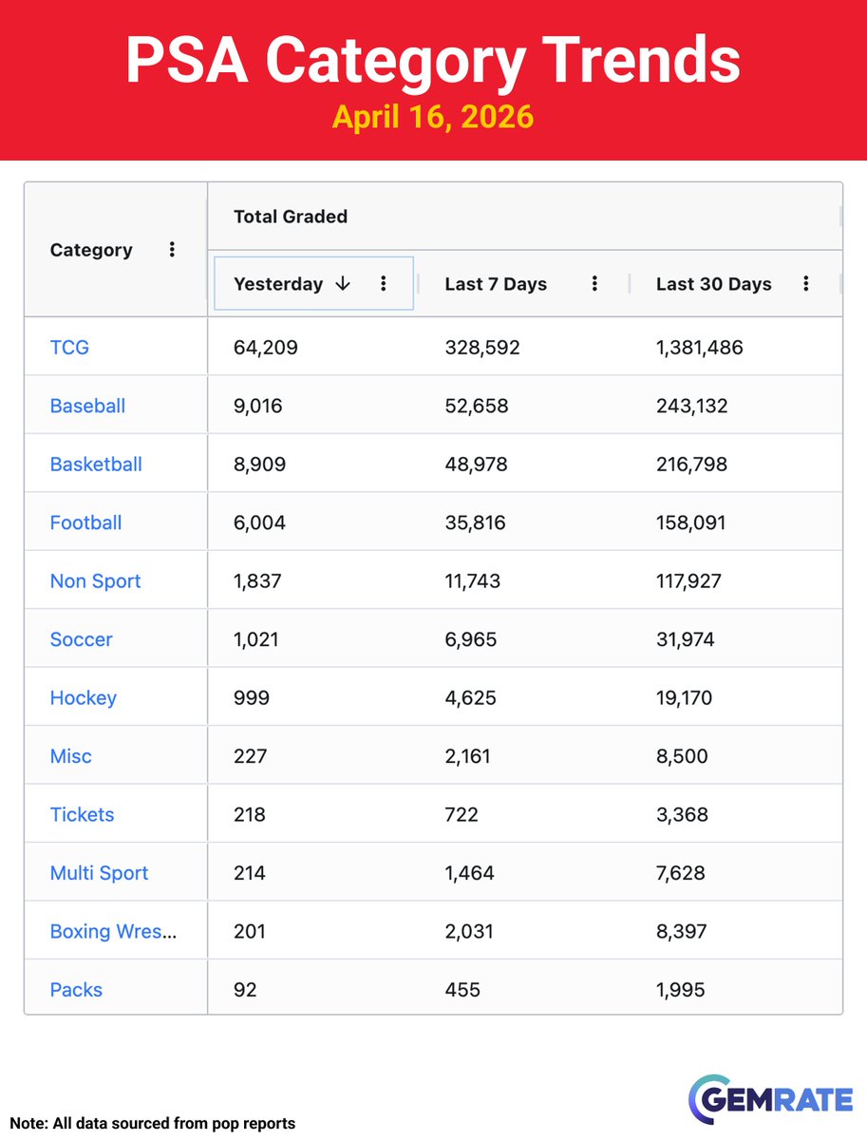Screen dimensions: 867x1140
Task: Open the Yesterday column options menu
Action: (x=384, y=283)
